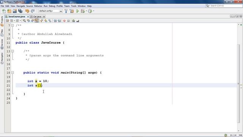The width and height of the screenshot is (243, 137).
Task: Click the New File toolbar icon
Action: click(4, 11)
